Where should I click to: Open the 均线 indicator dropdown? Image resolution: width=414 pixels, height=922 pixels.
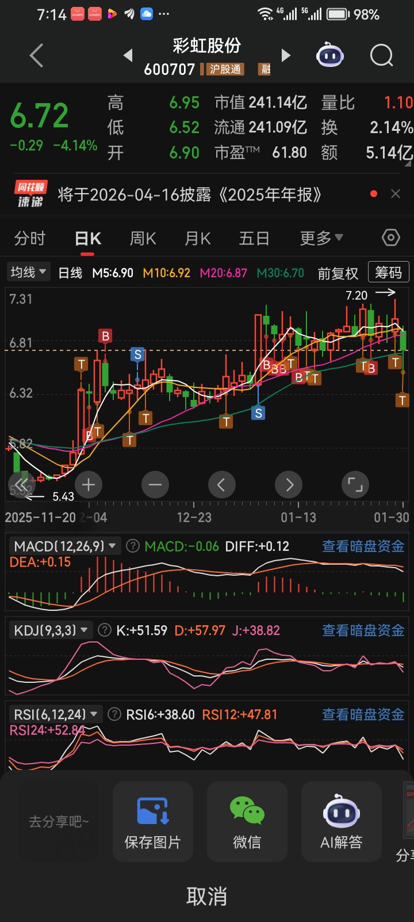click(x=28, y=272)
